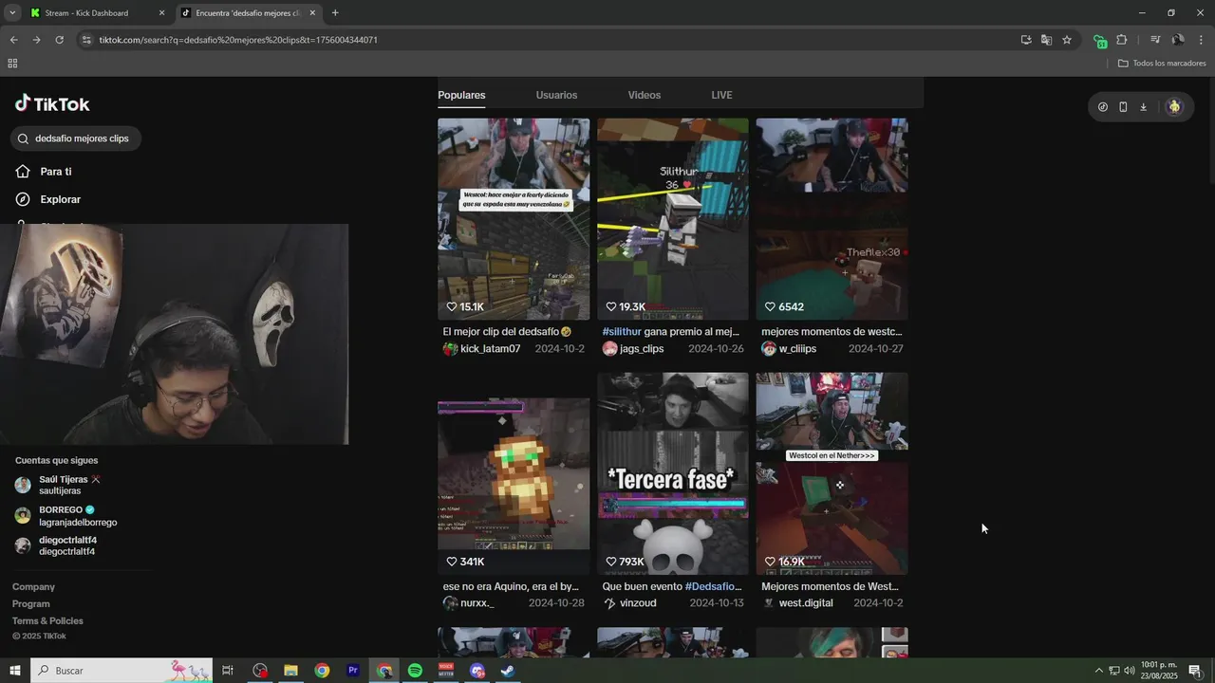
Task: Click the phone app icon in top-right pill
Action: 1123,107
